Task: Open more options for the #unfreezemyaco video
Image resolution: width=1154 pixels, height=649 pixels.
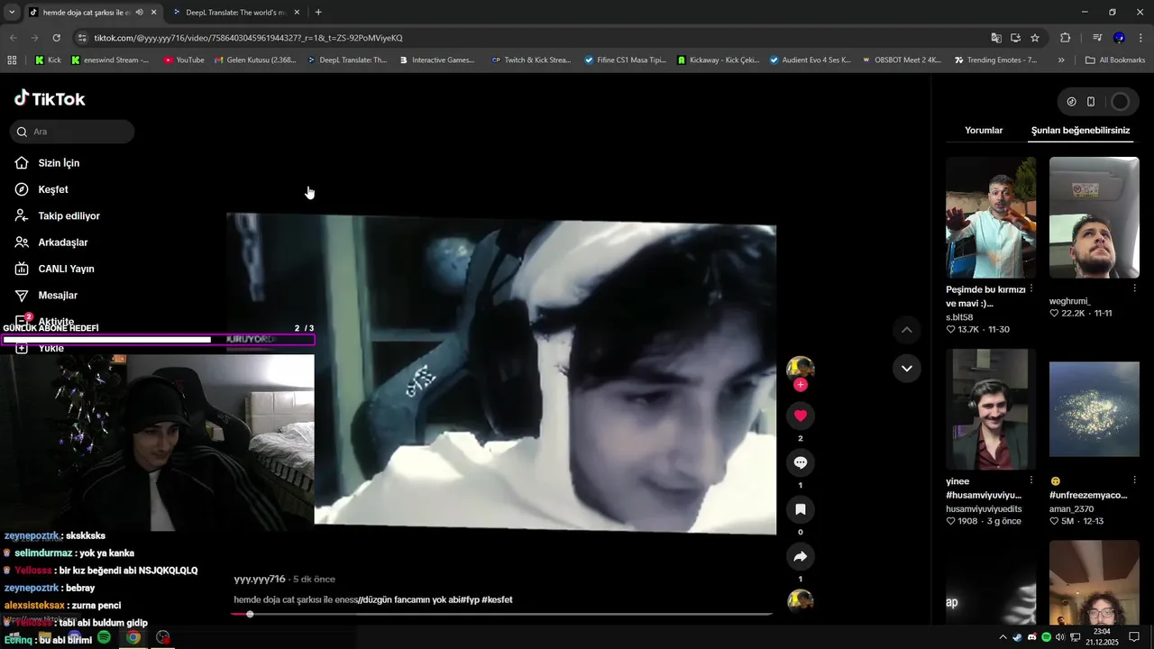Action: [x=1134, y=480]
